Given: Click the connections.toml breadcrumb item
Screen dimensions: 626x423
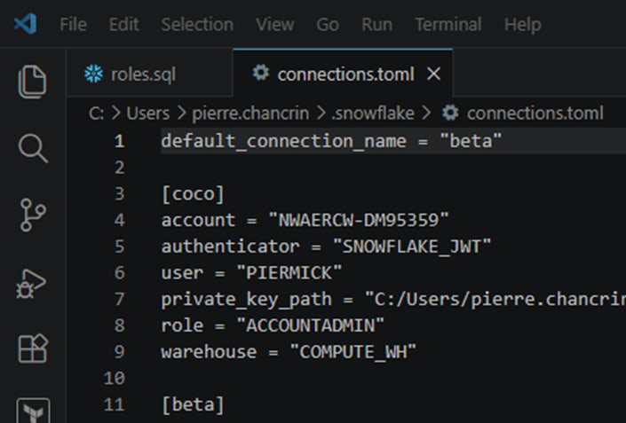Looking at the screenshot, I should [x=535, y=113].
